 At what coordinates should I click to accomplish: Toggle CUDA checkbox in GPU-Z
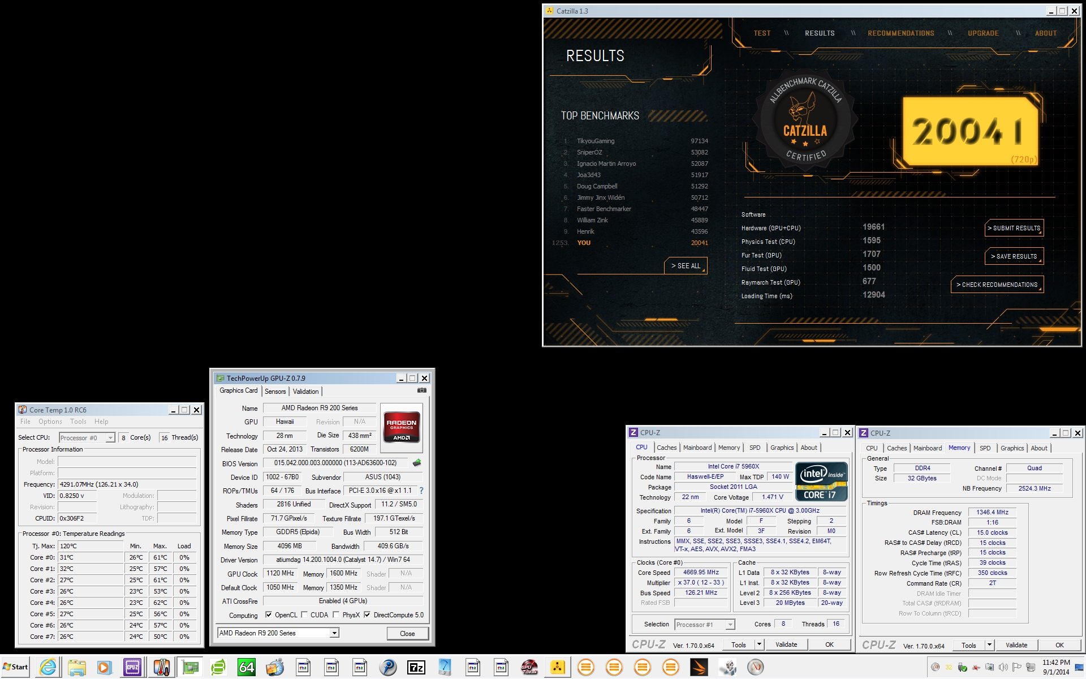[304, 614]
